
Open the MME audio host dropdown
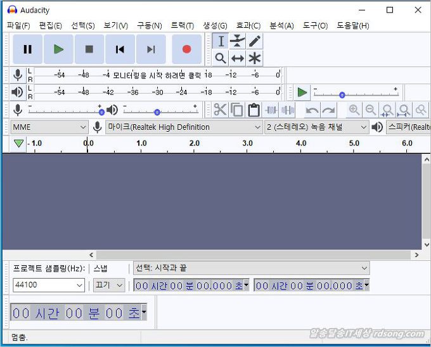[49, 127]
